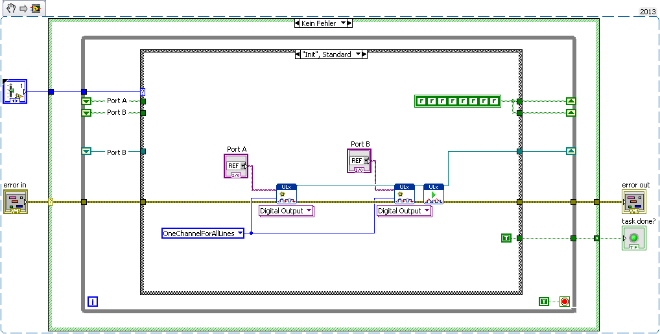Viewport: 660px width, 334px height.
Task: Go to previous case of Kein Fehler structure
Action: point(297,23)
